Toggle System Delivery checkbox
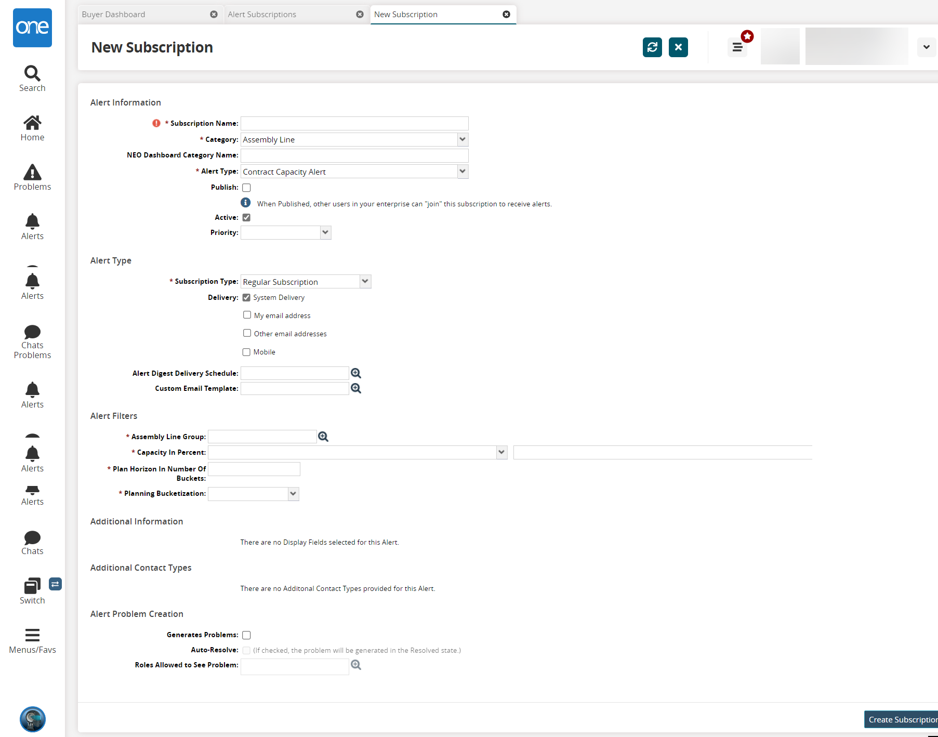The width and height of the screenshot is (938, 737). coord(246,297)
